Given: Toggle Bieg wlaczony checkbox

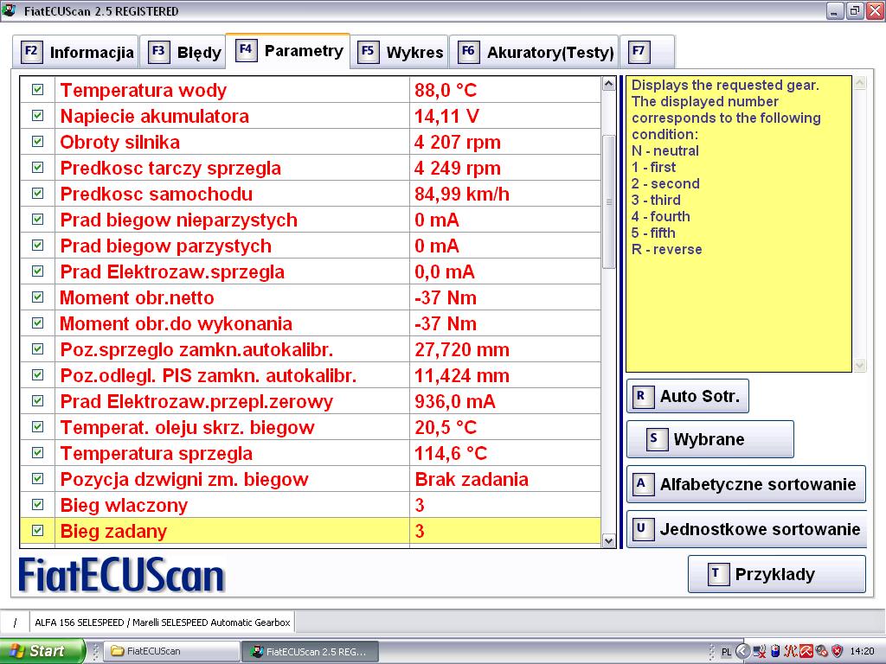Looking at the screenshot, I should pyautogui.click(x=38, y=505).
